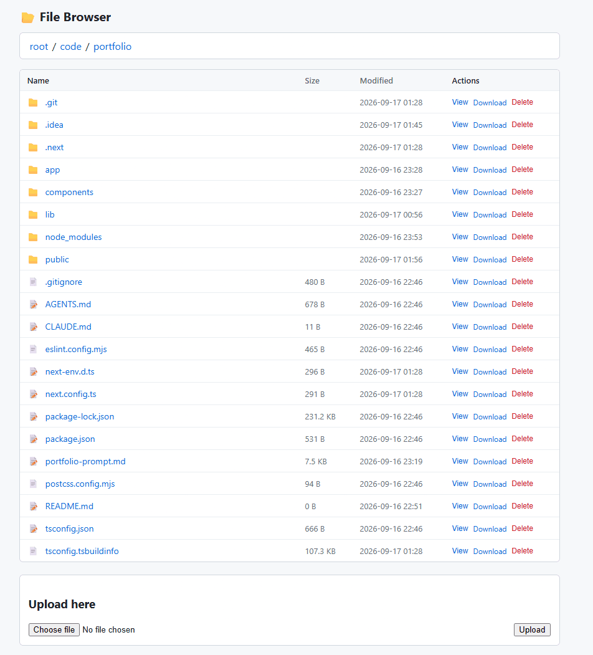Click the No file chosen text

108,629
